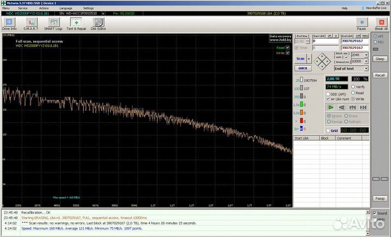Click the QUICK scan button
The width and height of the screenshot is (391, 237).
click(302, 68)
